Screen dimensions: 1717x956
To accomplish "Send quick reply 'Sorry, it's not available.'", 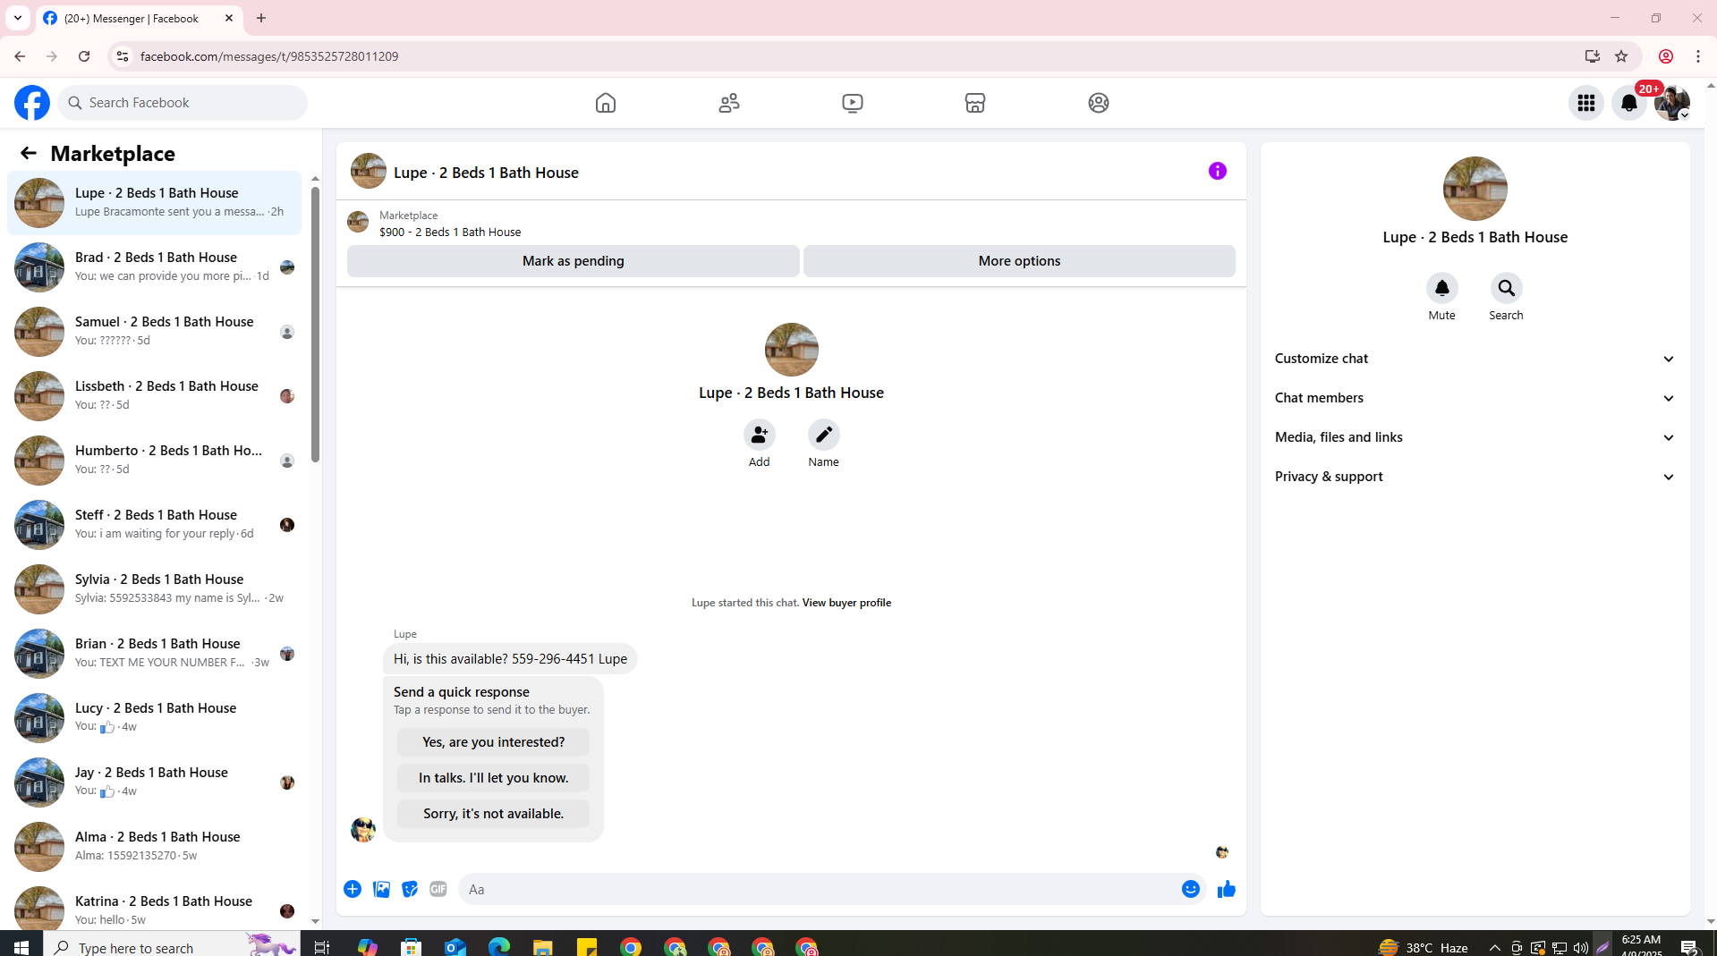I will [x=493, y=814].
